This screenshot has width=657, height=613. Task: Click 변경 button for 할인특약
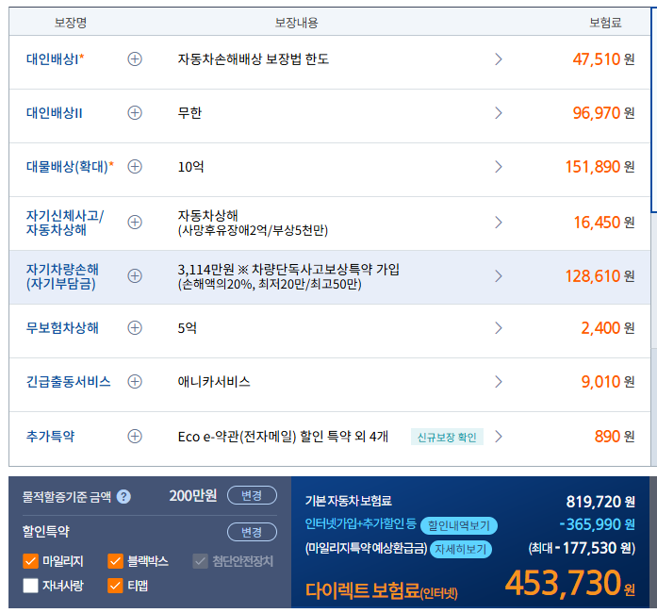[x=252, y=532]
